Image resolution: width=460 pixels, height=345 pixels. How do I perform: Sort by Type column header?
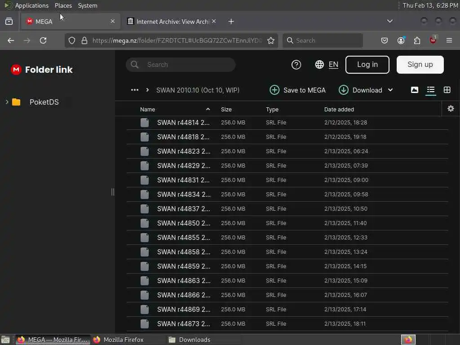coord(272,110)
